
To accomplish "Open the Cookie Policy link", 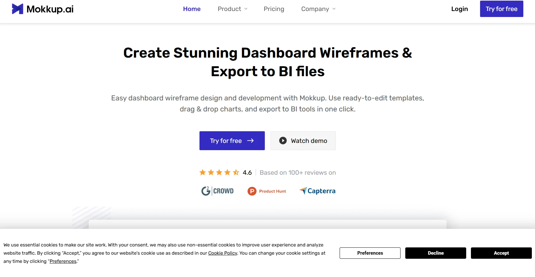I will pyautogui.click(x=223, y=253).
